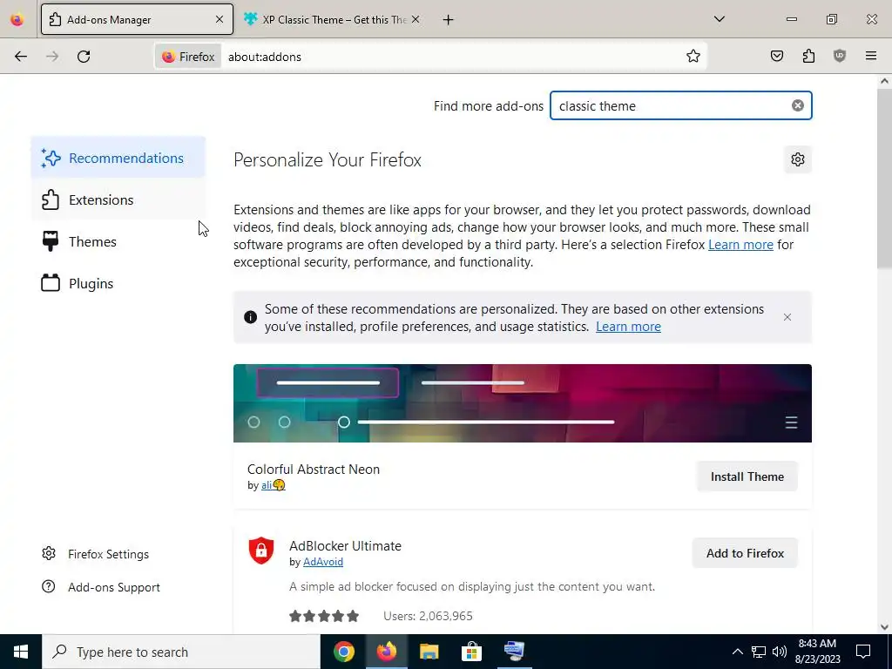Show hidden system tray icons
The width and height of the screenshot is (892, 669).
tap(737, 652)
